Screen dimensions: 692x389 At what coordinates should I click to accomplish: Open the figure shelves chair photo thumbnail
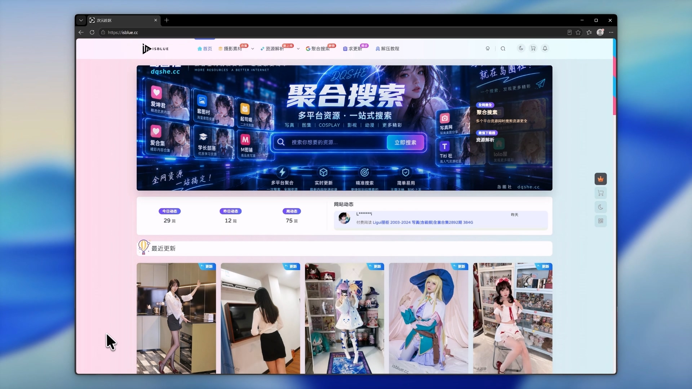click(x=513, y=318)
